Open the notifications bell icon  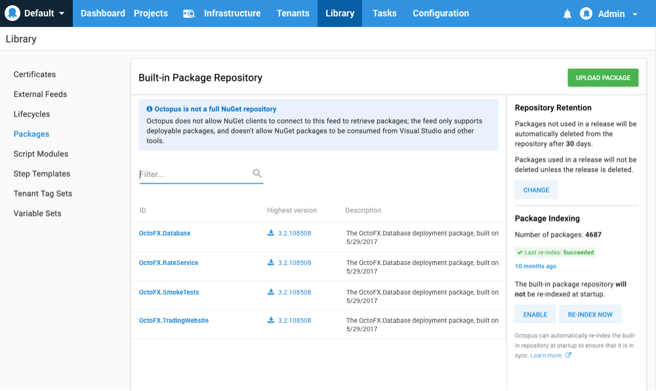(x=567, y=13)
